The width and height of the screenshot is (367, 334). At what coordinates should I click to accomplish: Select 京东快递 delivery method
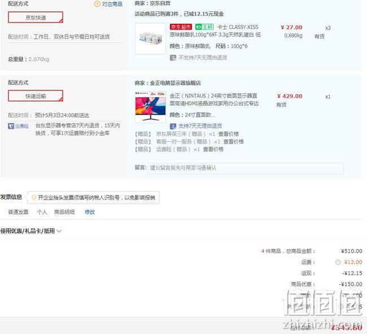point(36,18)
